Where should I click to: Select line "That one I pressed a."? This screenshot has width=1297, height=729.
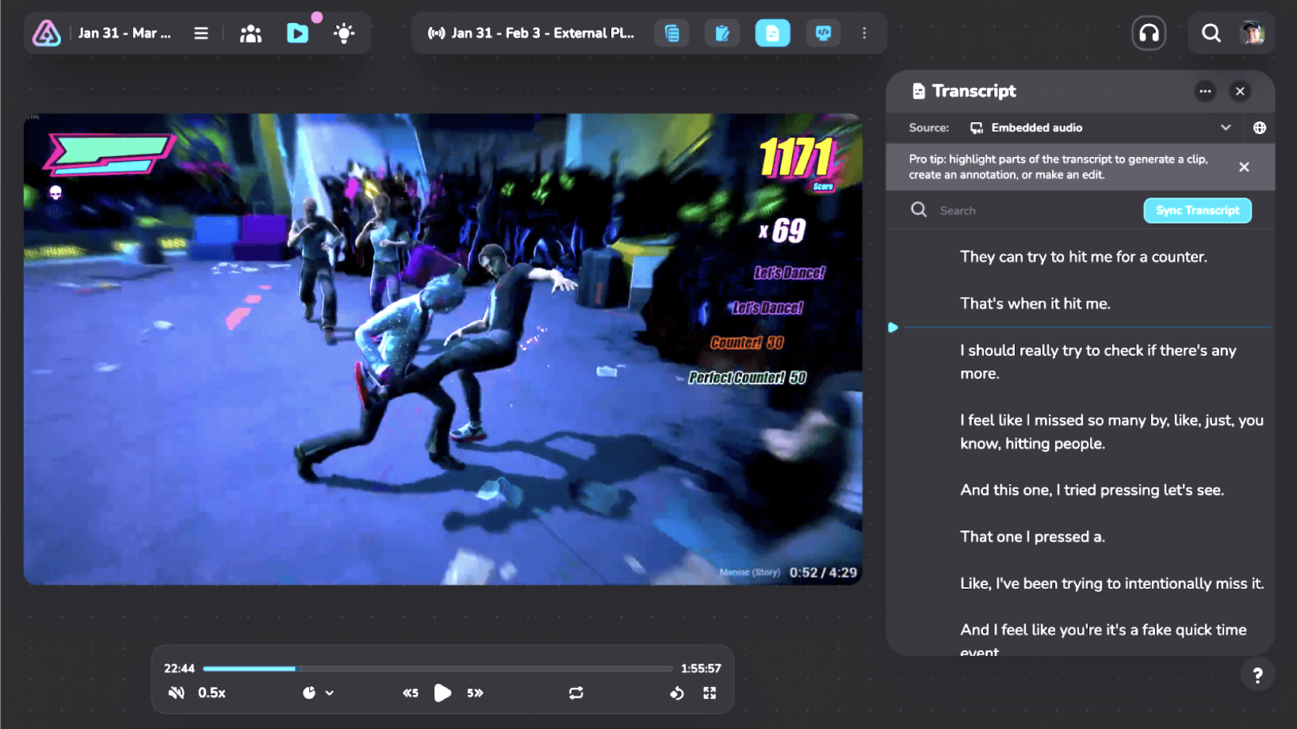(1032, 537)
